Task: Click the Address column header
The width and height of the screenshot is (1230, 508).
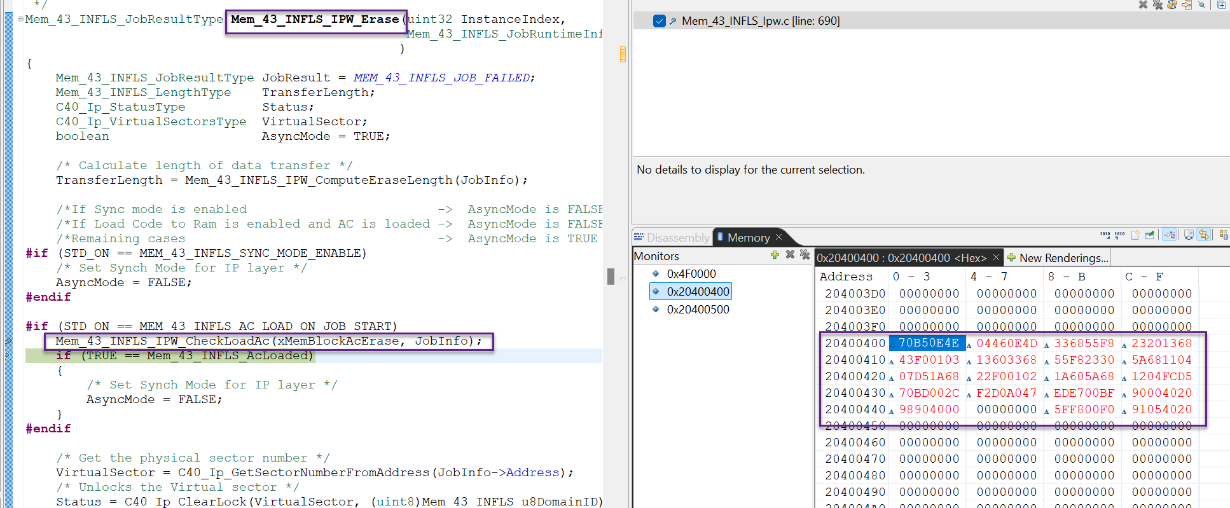Action: pyautogui.click(x=846, y=277)
